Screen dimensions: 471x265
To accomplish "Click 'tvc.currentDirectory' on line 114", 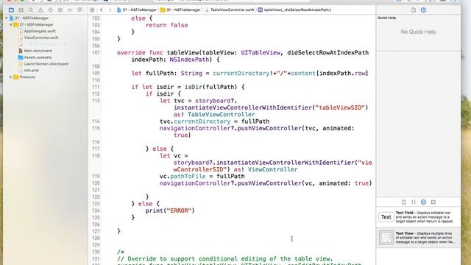I will [195, 121].
